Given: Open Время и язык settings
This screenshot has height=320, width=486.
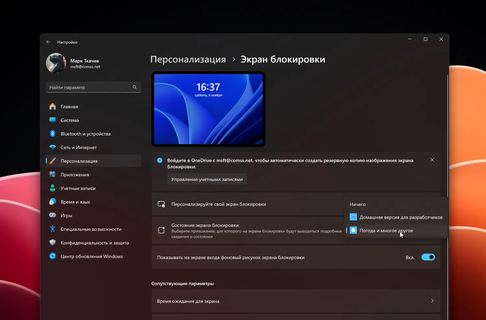Looking at the screenshot, I should [93, 202].
